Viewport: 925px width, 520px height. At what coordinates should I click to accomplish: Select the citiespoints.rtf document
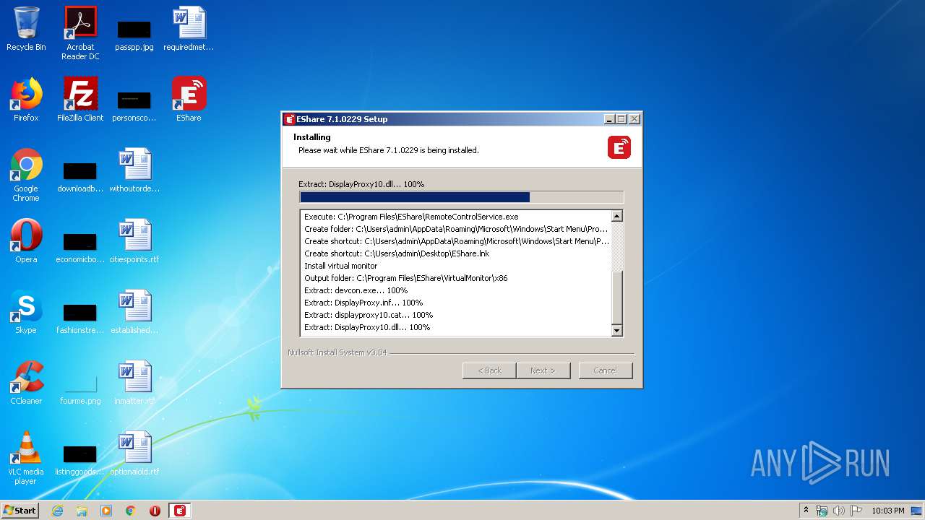pos(134,241)
